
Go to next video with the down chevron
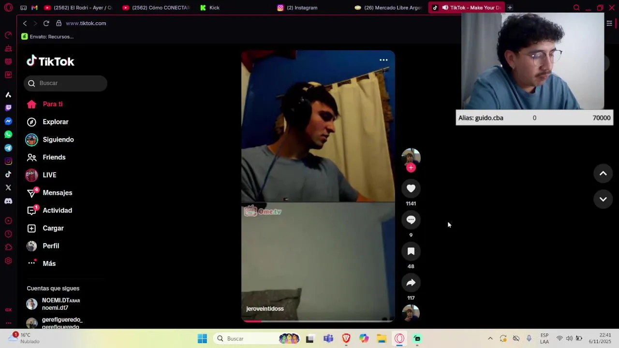click(x=603, y=199)
